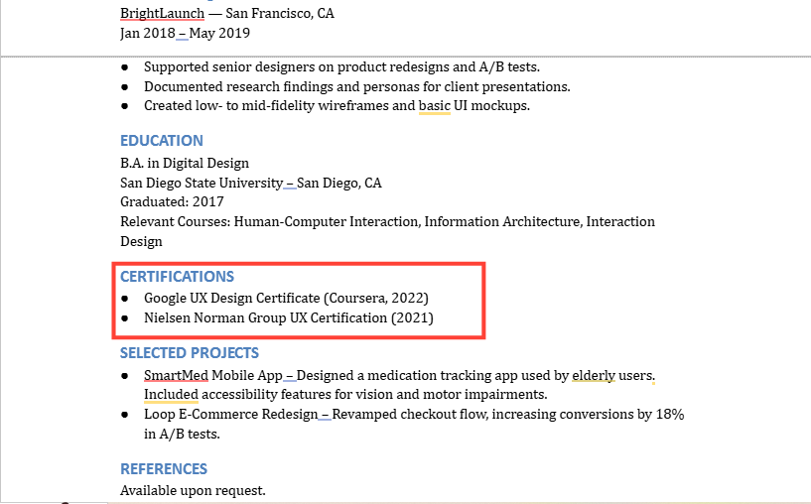Click the misspelled word BrightLaunch

click(162, 13)
